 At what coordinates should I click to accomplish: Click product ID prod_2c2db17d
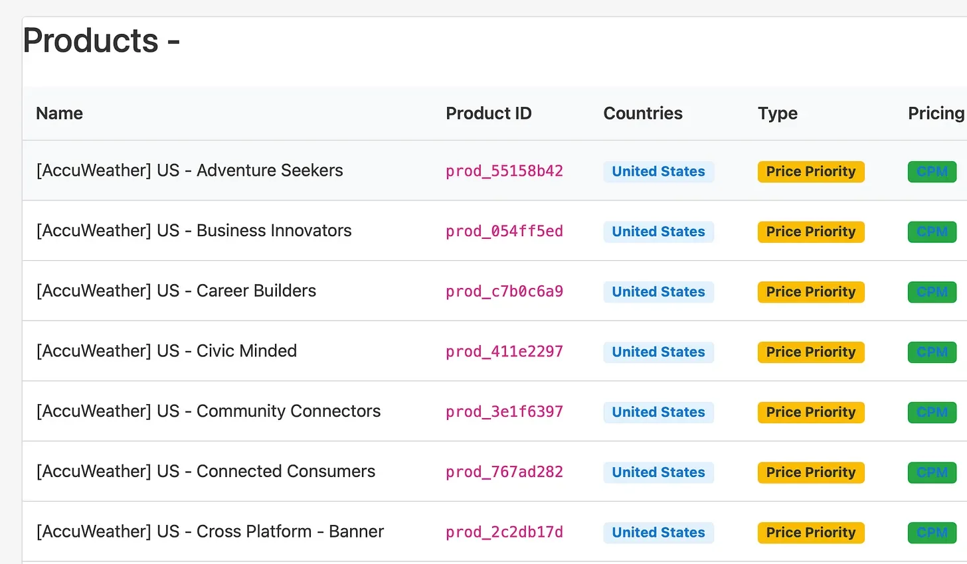pyautogui.click(x=504, y=532)
